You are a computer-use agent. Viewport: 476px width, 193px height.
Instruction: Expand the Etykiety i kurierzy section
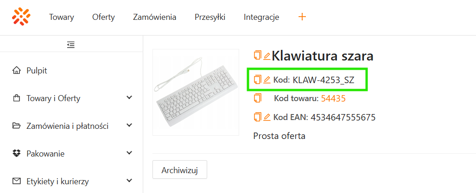(129, 181)
